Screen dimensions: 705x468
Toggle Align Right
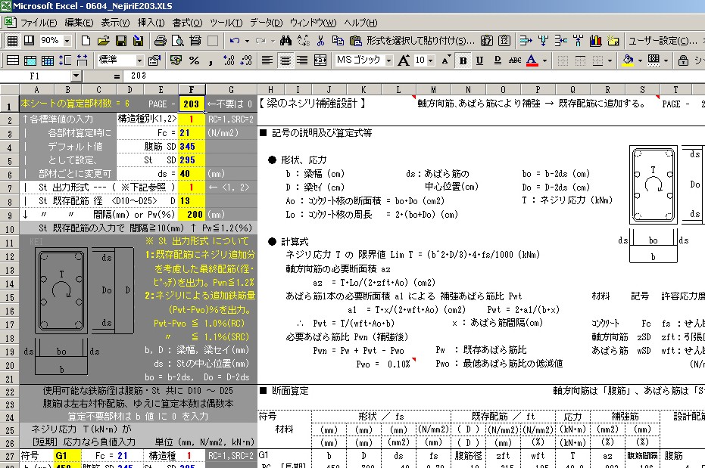[x=303, y=60]
